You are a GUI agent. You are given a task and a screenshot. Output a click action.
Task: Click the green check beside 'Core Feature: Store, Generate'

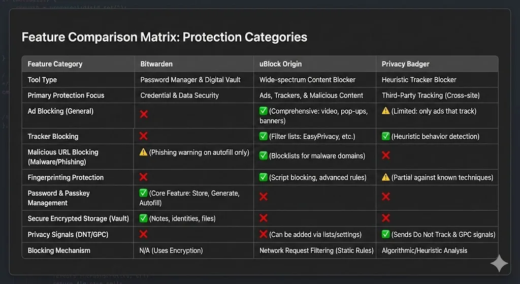[144, 193]
